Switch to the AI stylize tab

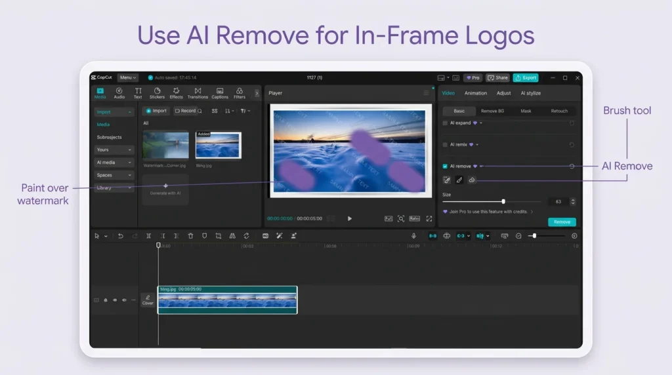click(530, 93)
